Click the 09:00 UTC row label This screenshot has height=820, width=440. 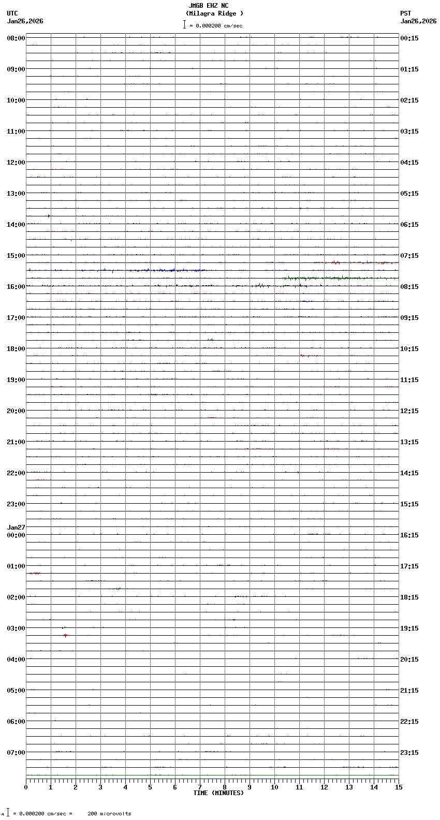click(16, 69)
